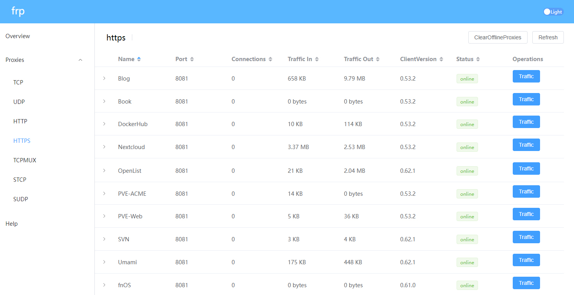Click the Traffic In sort arrows

click(316, 59)
